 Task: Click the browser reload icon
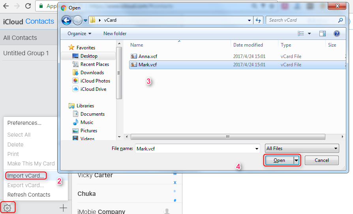pyautogui.click(x=28, y=6)
